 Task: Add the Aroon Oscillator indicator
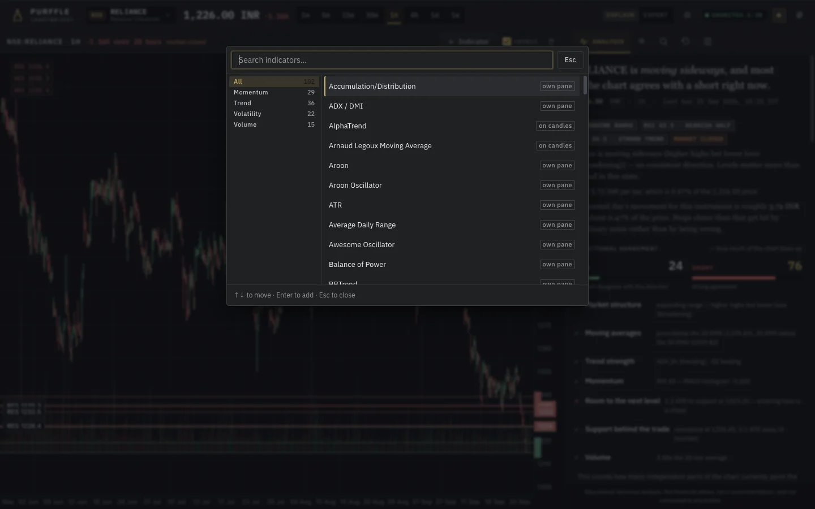point(452,186)
